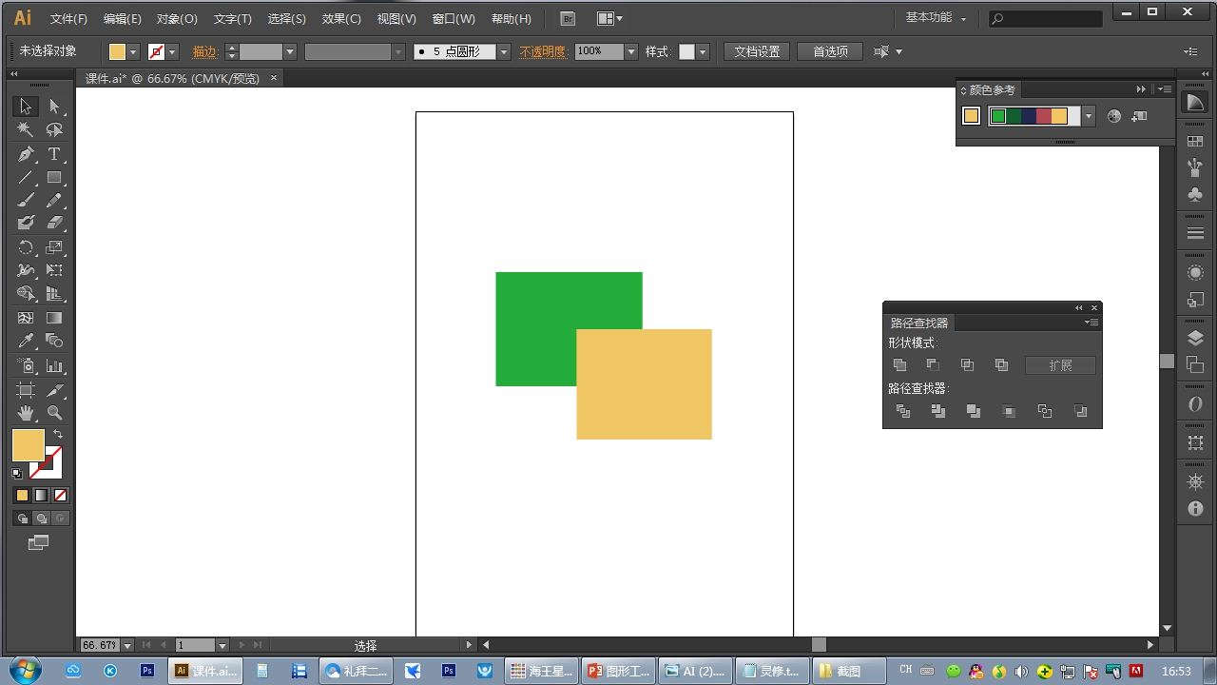The width and height of the screenshot is (1217, 685).
Task: Open brush definition dropdown (5 点圆形)
Action: click(x=504, y=52)
